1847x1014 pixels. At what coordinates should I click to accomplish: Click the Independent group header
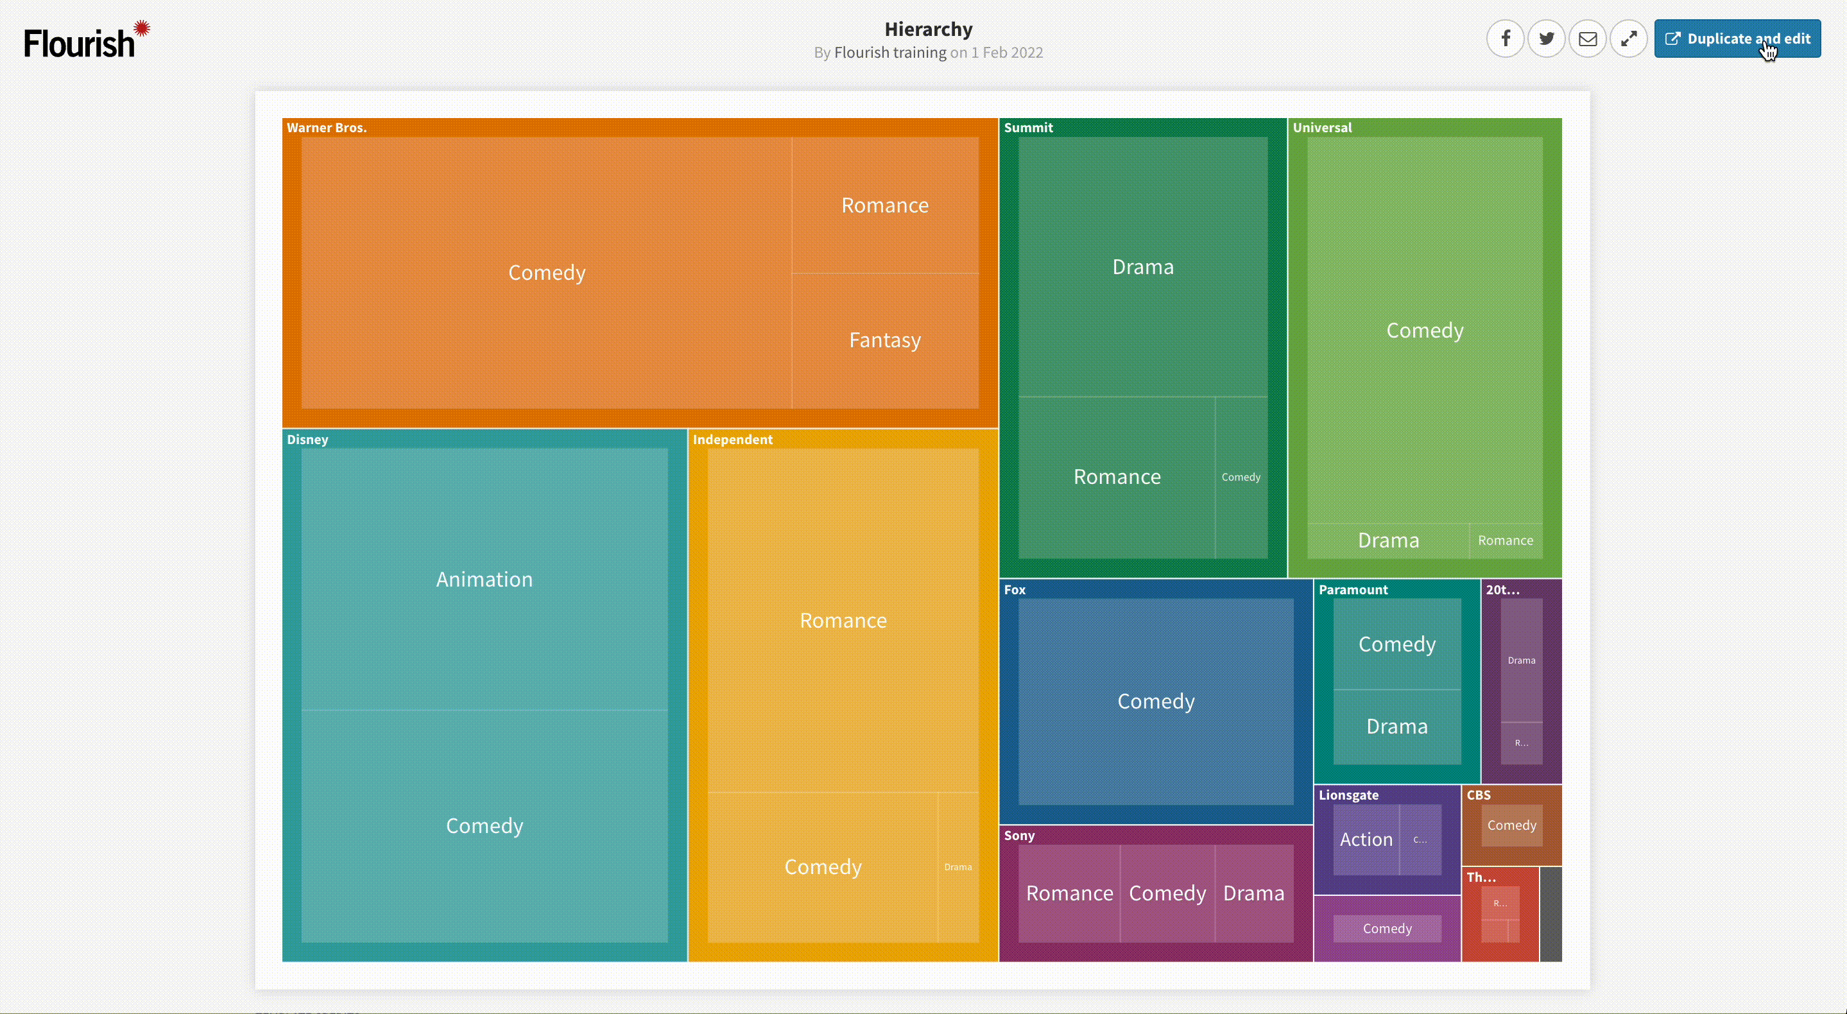[733, 440]
